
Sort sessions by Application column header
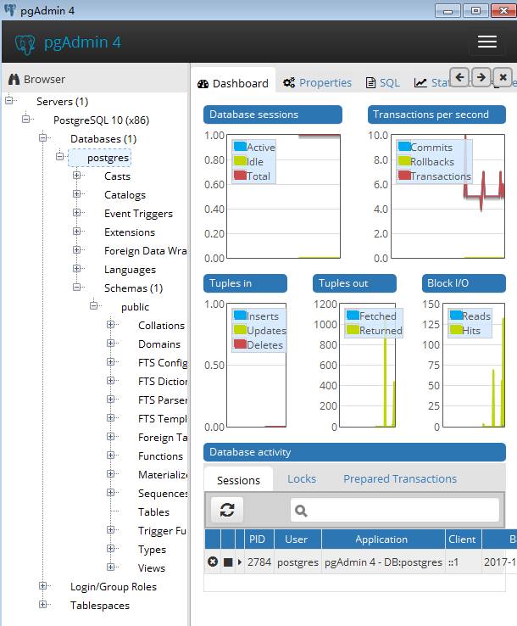pyautogui.click(x=381, y=539)
